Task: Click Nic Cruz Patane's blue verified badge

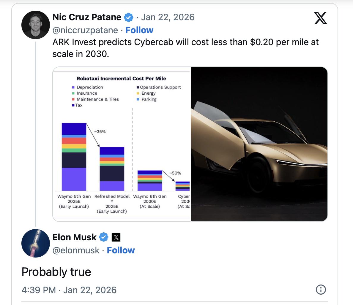Action: tap(128, 17)
